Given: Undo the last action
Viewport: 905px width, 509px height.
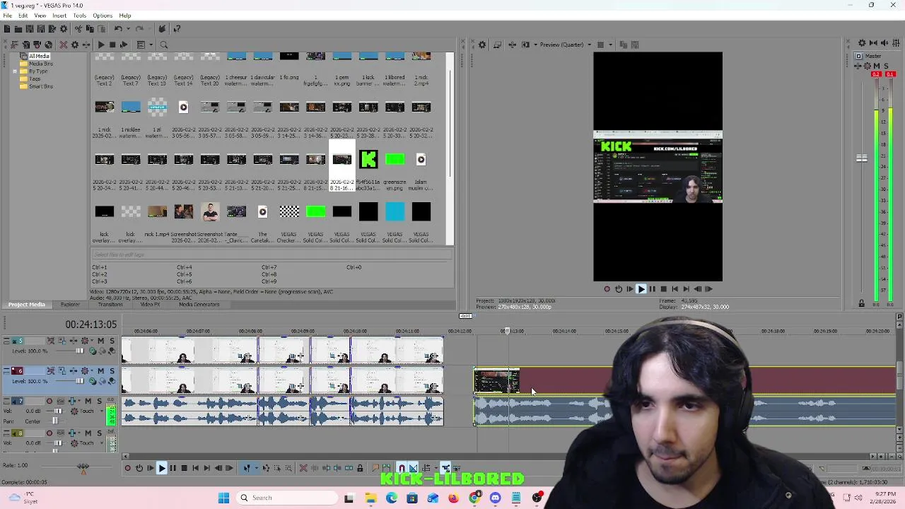Looking at the screenshot, I should click(x=118, y=29).
